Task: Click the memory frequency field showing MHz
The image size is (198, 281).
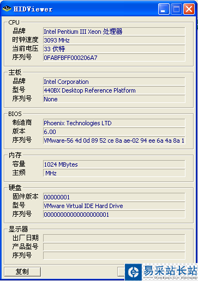Action: tap(114, 173)
